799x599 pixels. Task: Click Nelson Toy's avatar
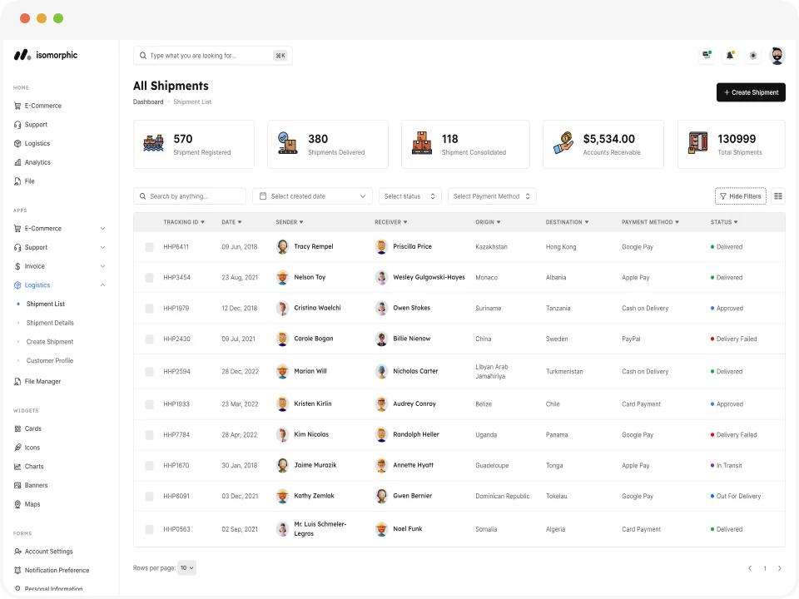(282, 277)
